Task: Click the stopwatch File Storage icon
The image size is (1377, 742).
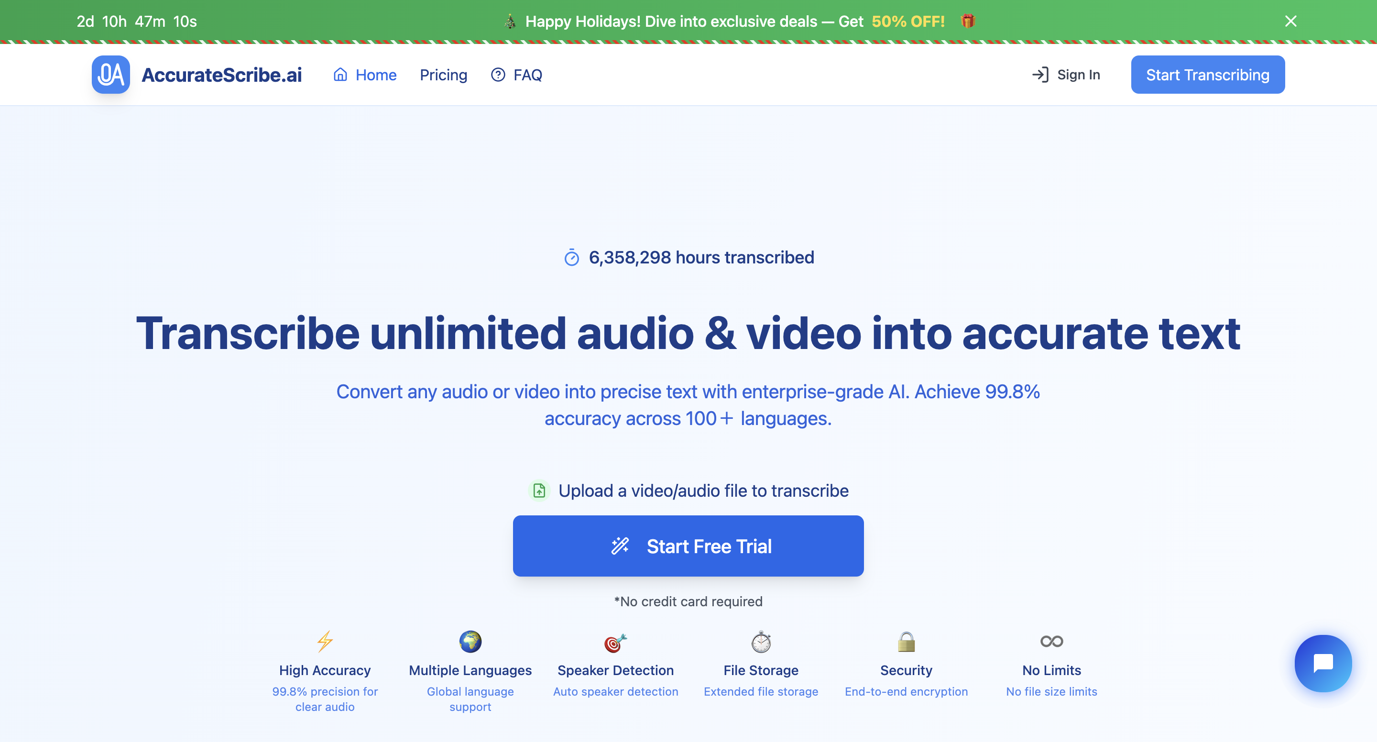Action: (x=761, y=642)
